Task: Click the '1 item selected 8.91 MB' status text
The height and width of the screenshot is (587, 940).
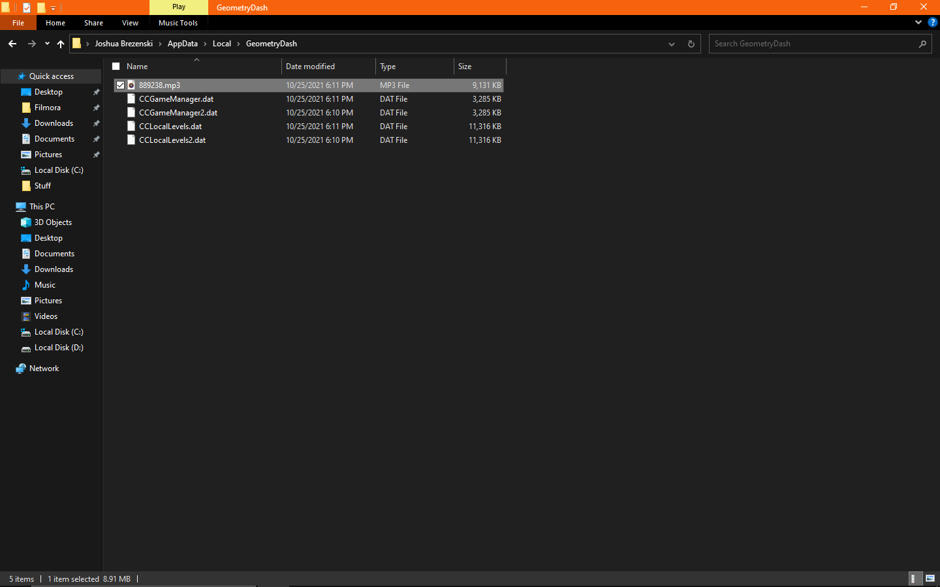Action: 89,579
